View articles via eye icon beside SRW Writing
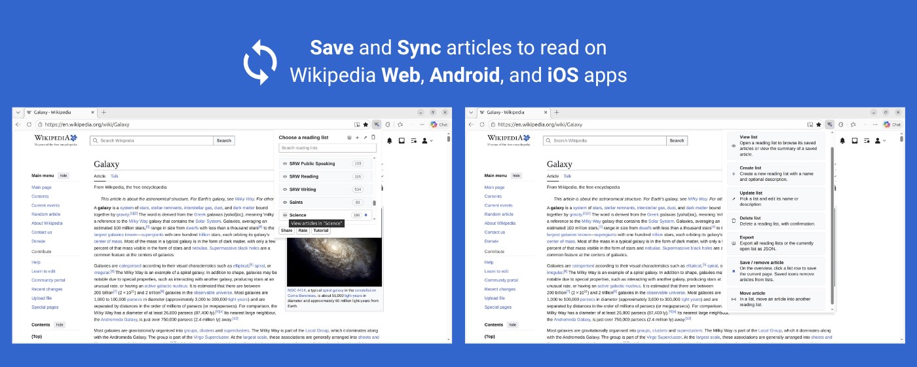The height and width of the screenshot is (367, 917). tap(285, 189)
